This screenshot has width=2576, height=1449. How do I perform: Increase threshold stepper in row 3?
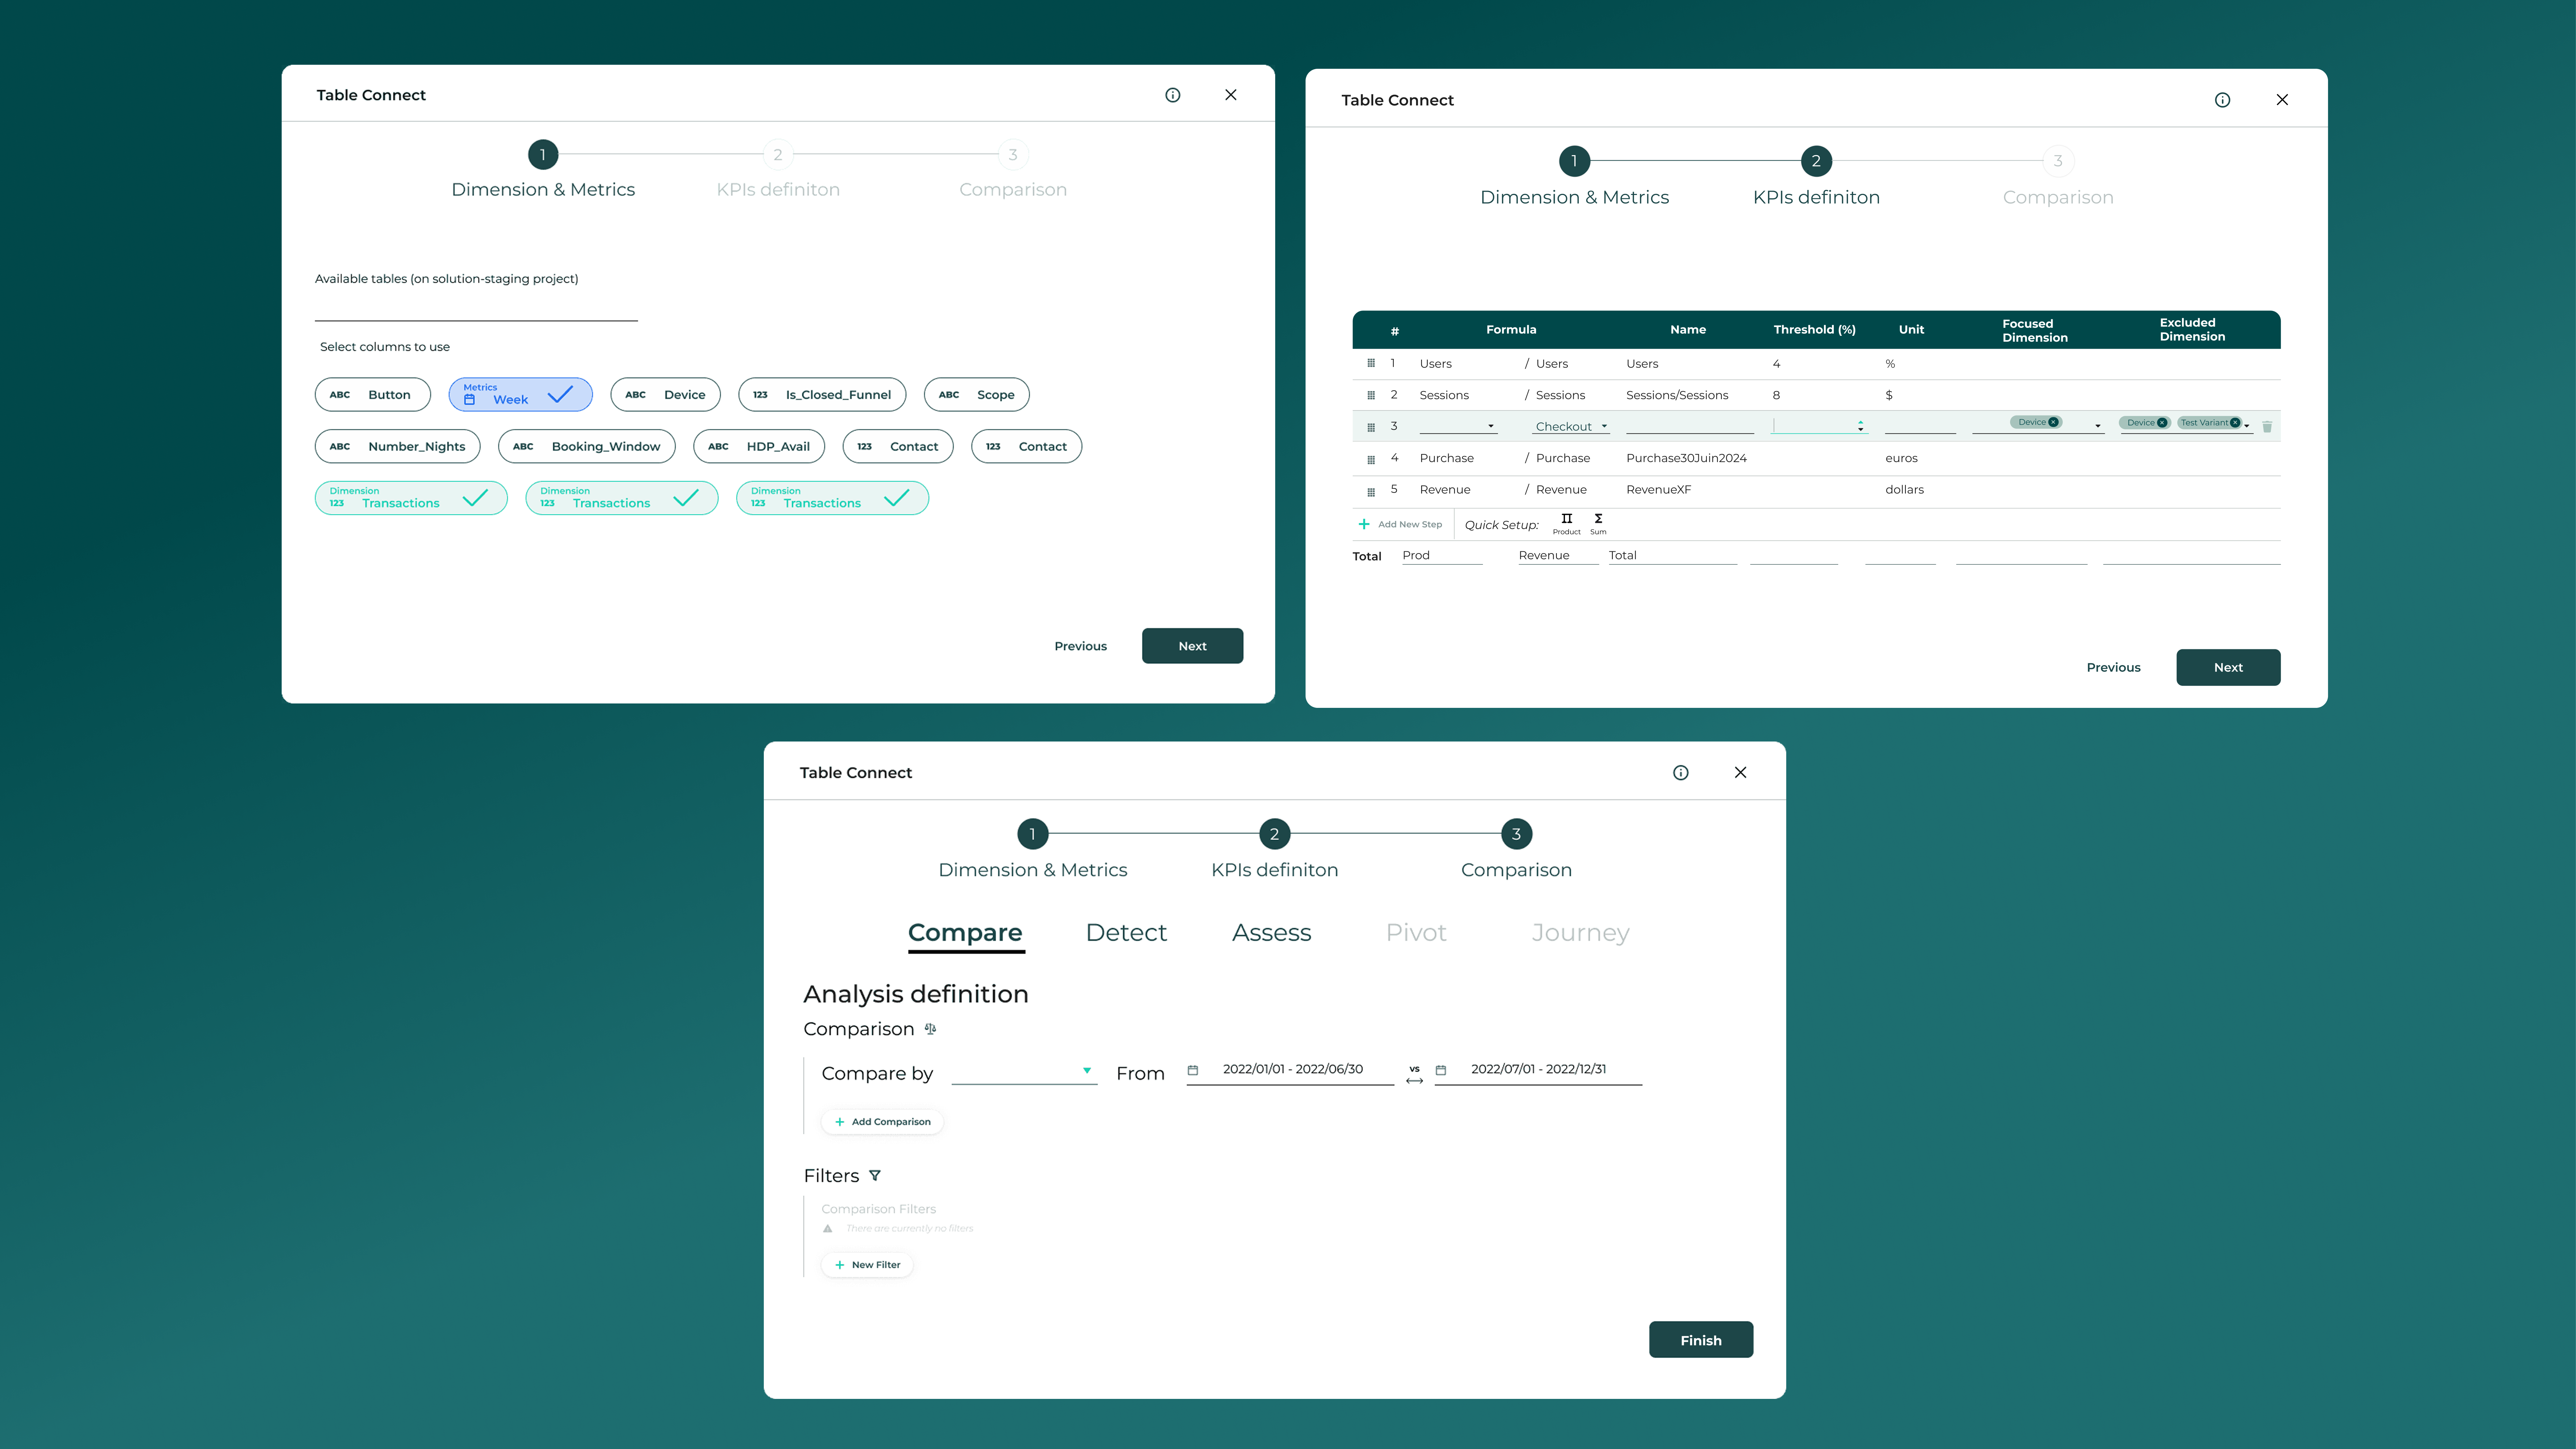coord(1860,422)
